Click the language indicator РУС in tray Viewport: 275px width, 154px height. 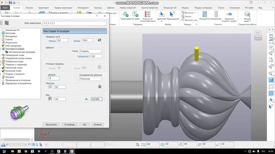coord(263,151)
